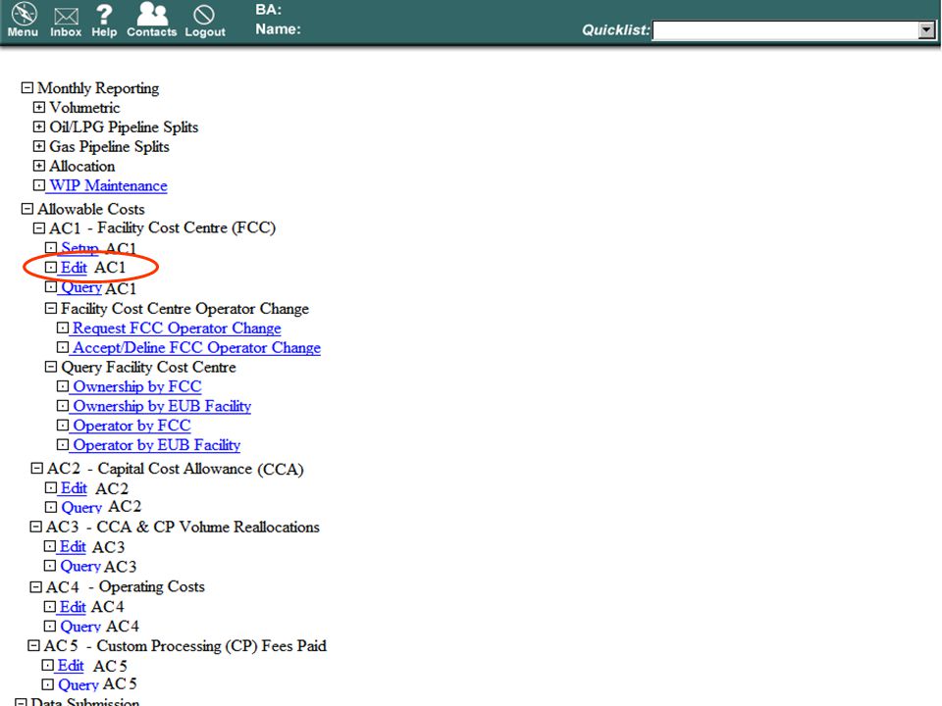The width and height of the screenshot is (942, 706).
Task: Click the leaf box beside Request FCC Operator Change
Action: pyautogui.click(x=63, y=328)
